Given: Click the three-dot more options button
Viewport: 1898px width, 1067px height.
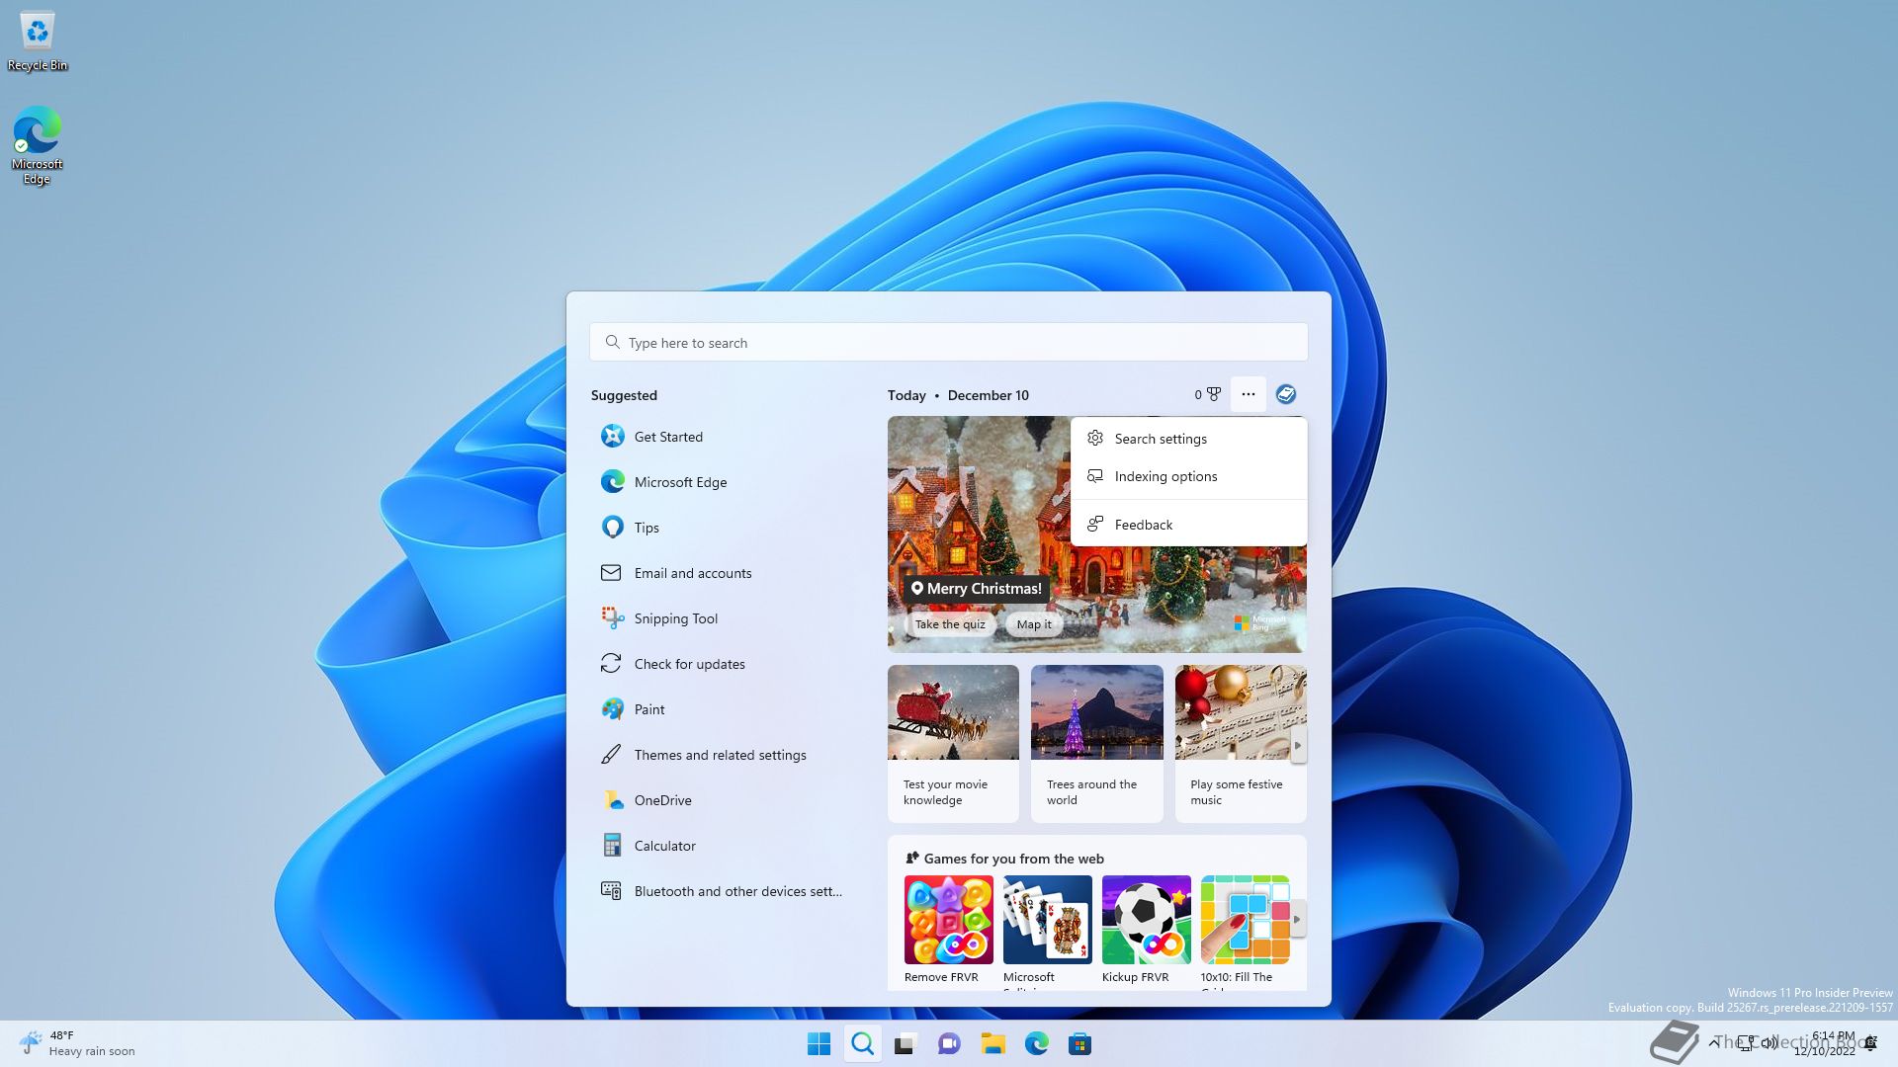Looking at the screenshot, I should coord(1249,394).
